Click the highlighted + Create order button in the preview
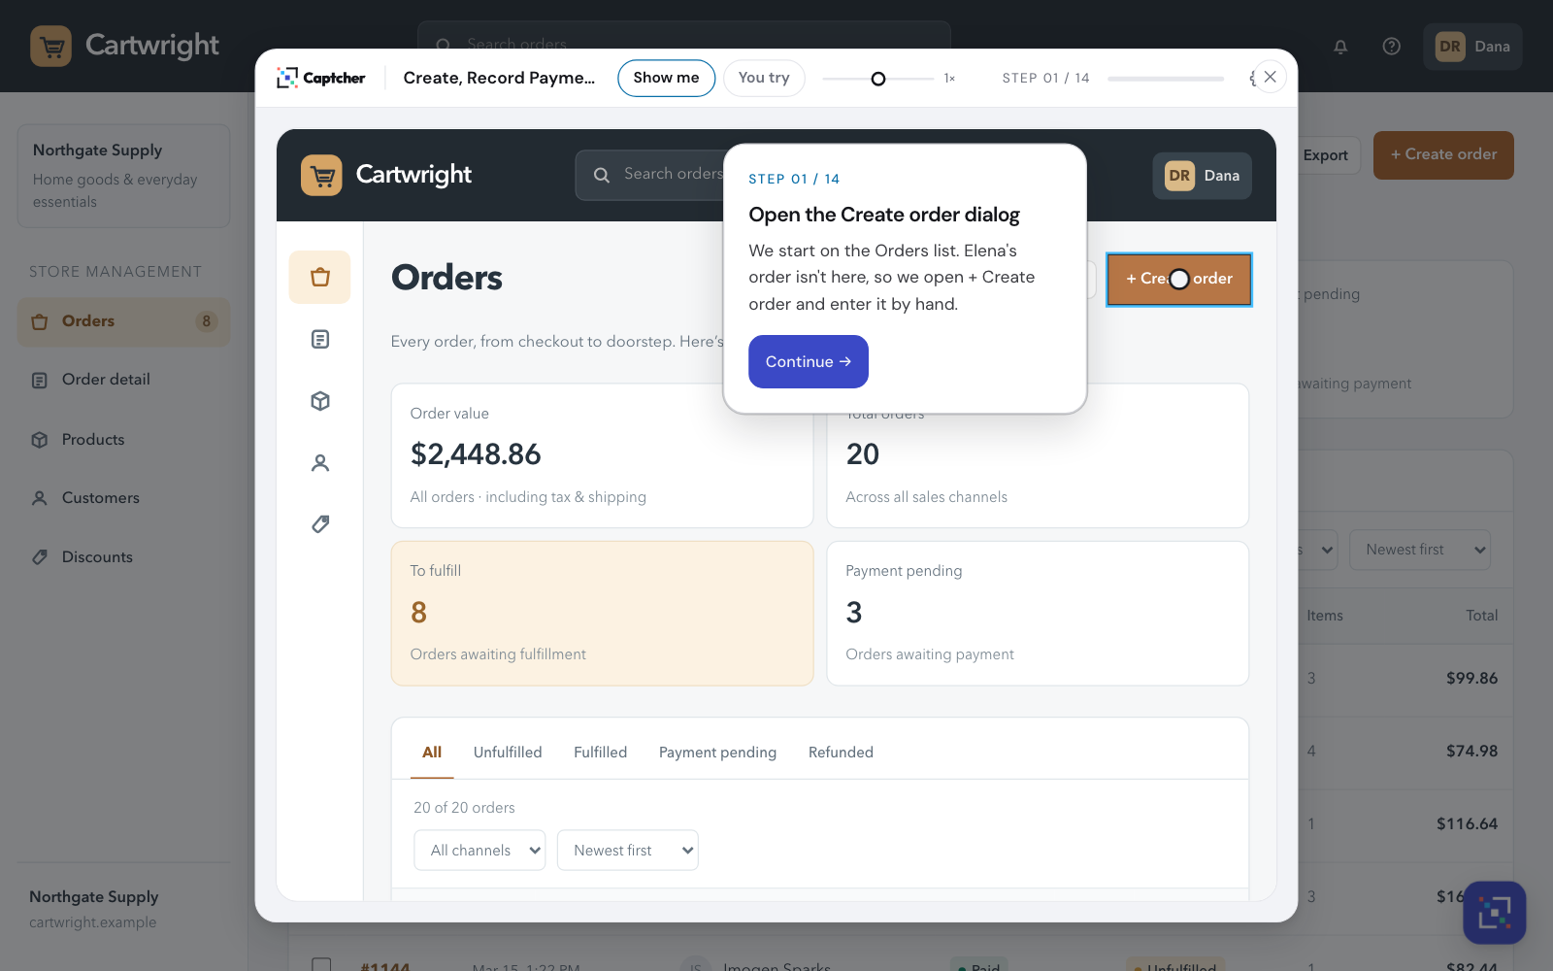Screen dimensions: 1553x971 click(x=1179, y=280)
